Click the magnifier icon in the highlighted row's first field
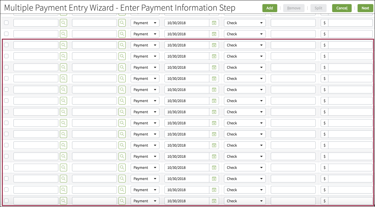375x207 pixels. point(63,45)
